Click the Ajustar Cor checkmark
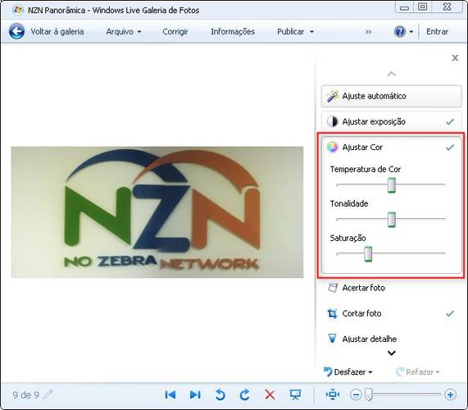 tap(450, 148)
